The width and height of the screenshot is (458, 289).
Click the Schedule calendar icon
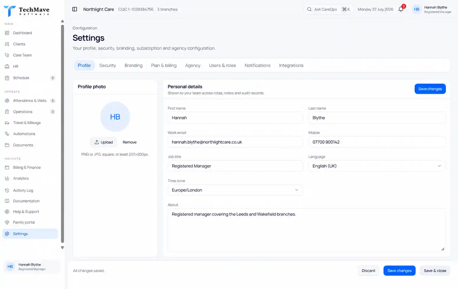coord(7,78)
